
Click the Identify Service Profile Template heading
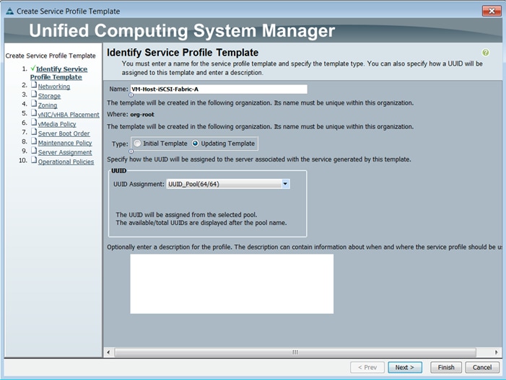pos(183,53)
